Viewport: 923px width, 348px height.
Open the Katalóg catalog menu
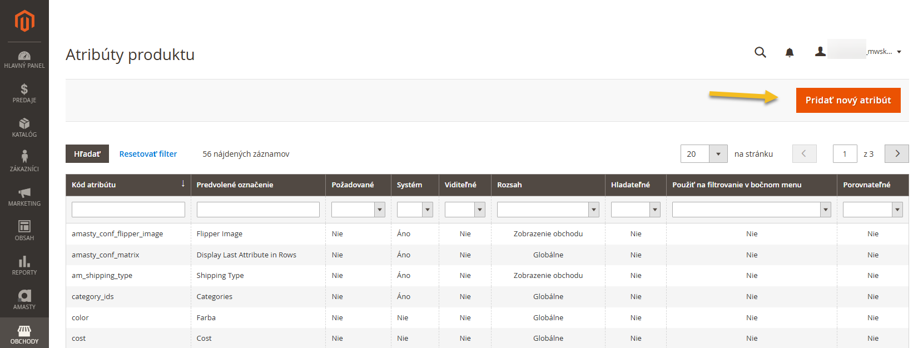pyautogui.click(x=24, y=128)
